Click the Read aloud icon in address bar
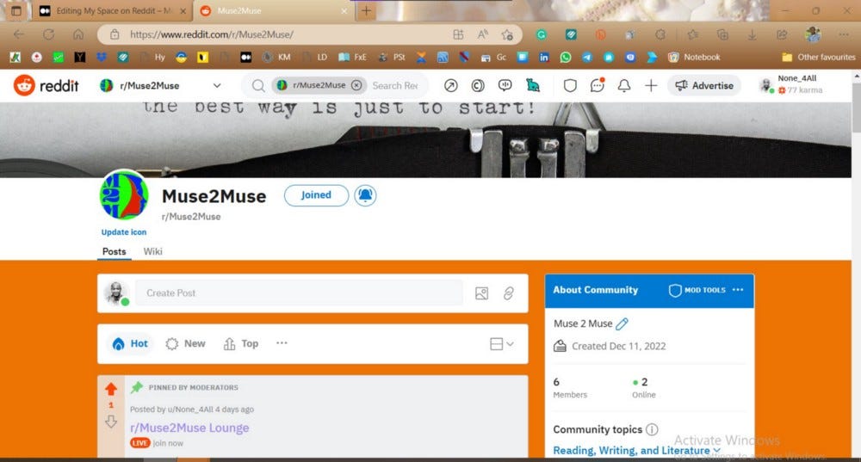 click(x=483, y=34)
